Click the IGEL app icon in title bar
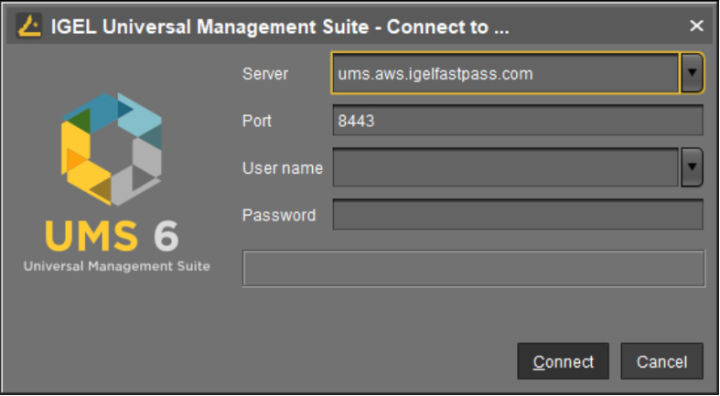The height and width of the screenshot is (396, 720). pos(29,26)
